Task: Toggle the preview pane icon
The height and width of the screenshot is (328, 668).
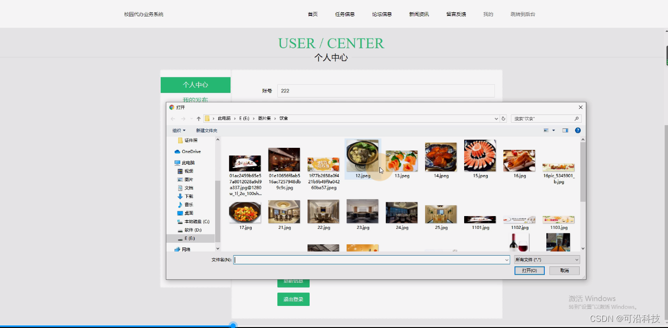Action: (565, 130)
